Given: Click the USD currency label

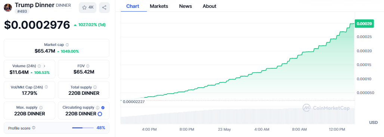Looking at the screenshot, I should (373, 122).
